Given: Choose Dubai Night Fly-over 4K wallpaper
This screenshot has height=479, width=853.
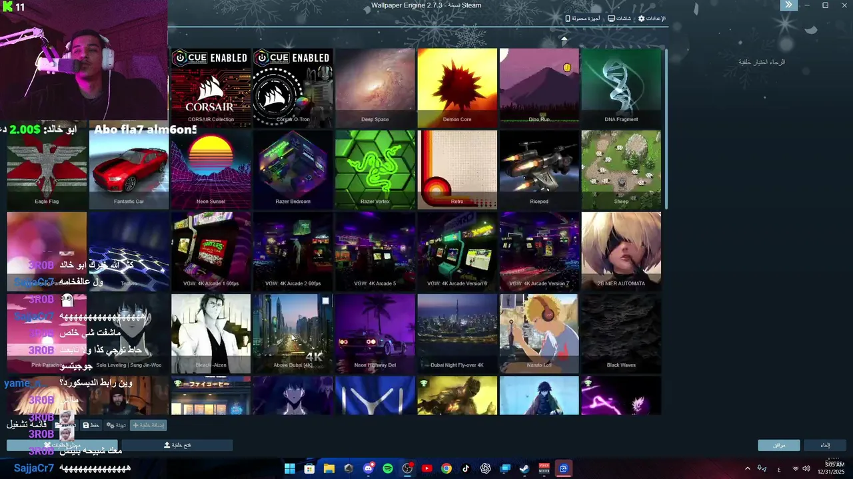Looking at the screenshot, I should pos(457,333).
